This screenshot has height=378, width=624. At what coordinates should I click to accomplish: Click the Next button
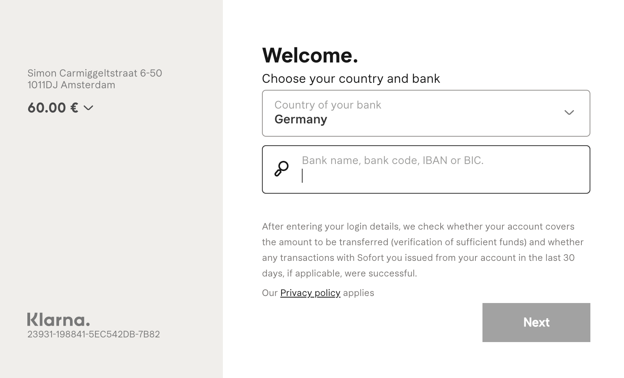(536, 323)
